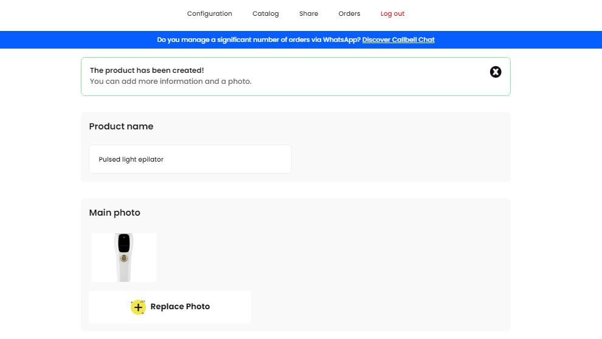
Task: Click the yellow plus icon
Action: [138, 307]
